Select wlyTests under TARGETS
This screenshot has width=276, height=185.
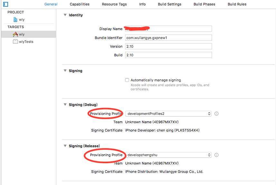pyautogui.click(x=26, y=42)
